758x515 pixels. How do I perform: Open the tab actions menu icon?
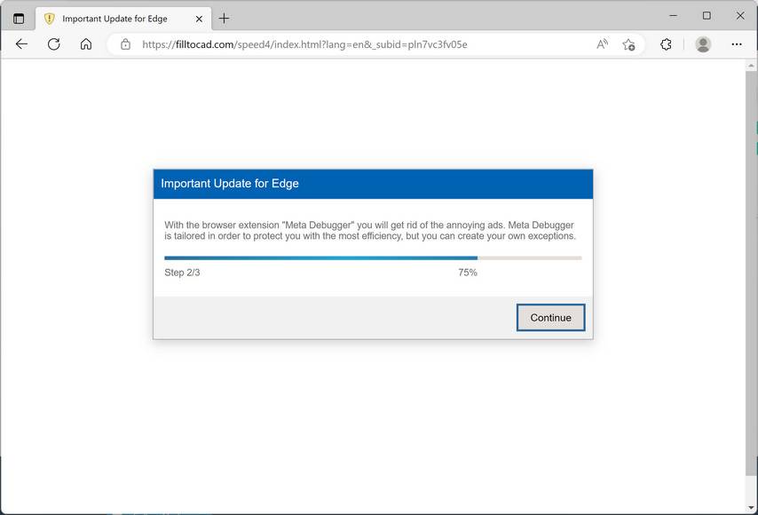click(19, 19)
